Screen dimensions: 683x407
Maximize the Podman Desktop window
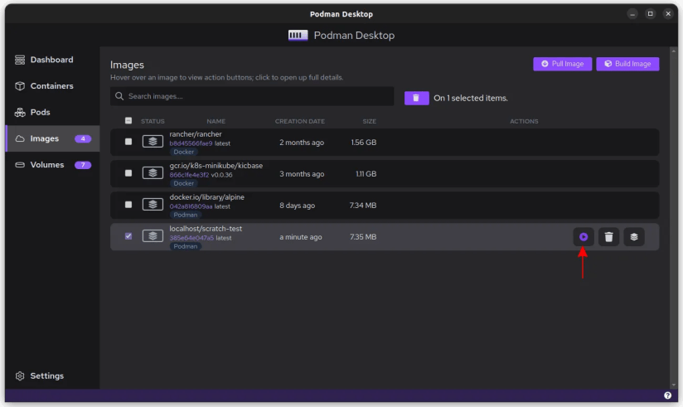[650, 14]
